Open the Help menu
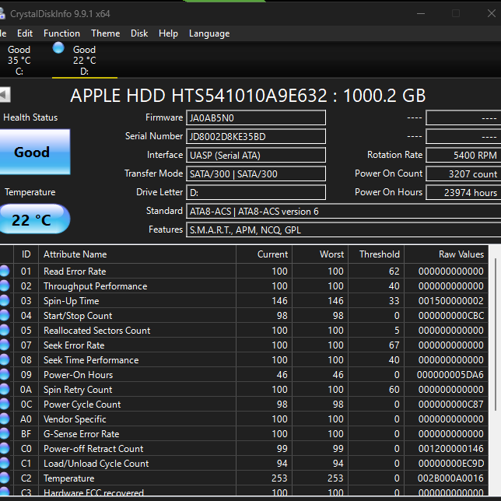 tap(168, 33)
